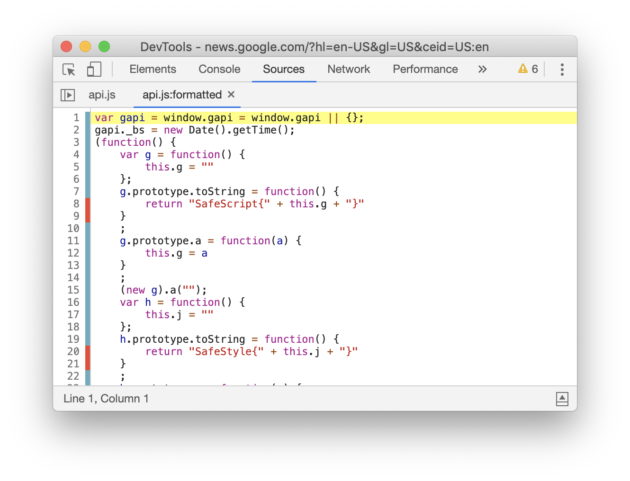Toggle the device toolbar icon
Viewport: 630px width, 481px height.
(x=94, y=70)
